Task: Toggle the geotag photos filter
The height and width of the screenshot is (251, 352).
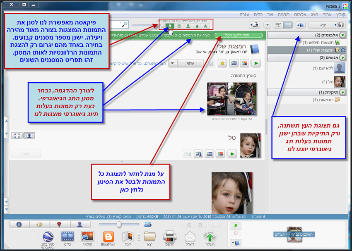Action: [170, 26]
